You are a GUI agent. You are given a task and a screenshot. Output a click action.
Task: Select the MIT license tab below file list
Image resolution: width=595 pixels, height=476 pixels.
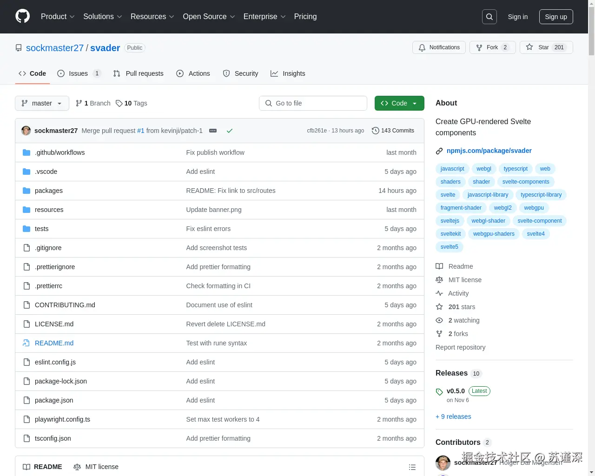[x=96, y=467]
